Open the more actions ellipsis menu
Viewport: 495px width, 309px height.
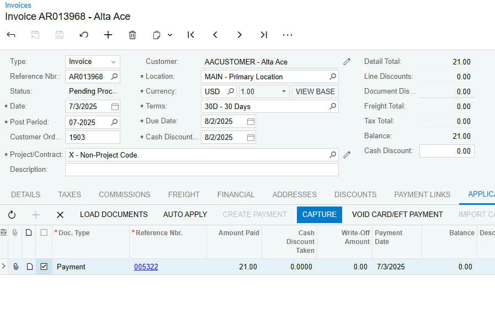[x=288, y=35]
